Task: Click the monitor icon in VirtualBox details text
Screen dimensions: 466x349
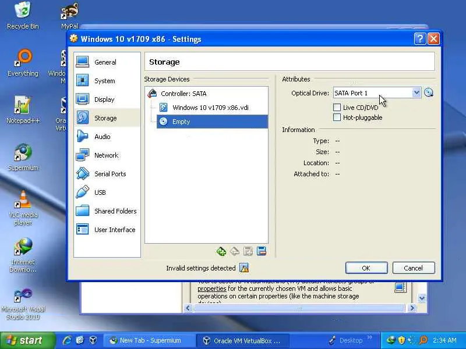Action: pyautogui.click(x=400, y=287)
